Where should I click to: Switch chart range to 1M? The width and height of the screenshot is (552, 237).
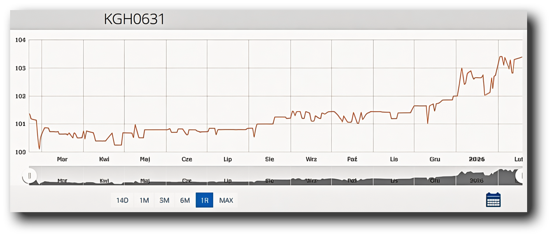[x=144, y=200]
